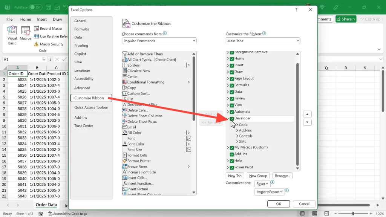Open the Customize the Ribbon dropdown
This screenshot has height=217, width=386.
[x=263, y=41]
